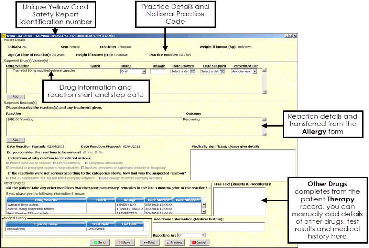Viewport: 369px width, 248px height.
Task: Expand the Route dropdown showing Oral
Action: [144, 72]
